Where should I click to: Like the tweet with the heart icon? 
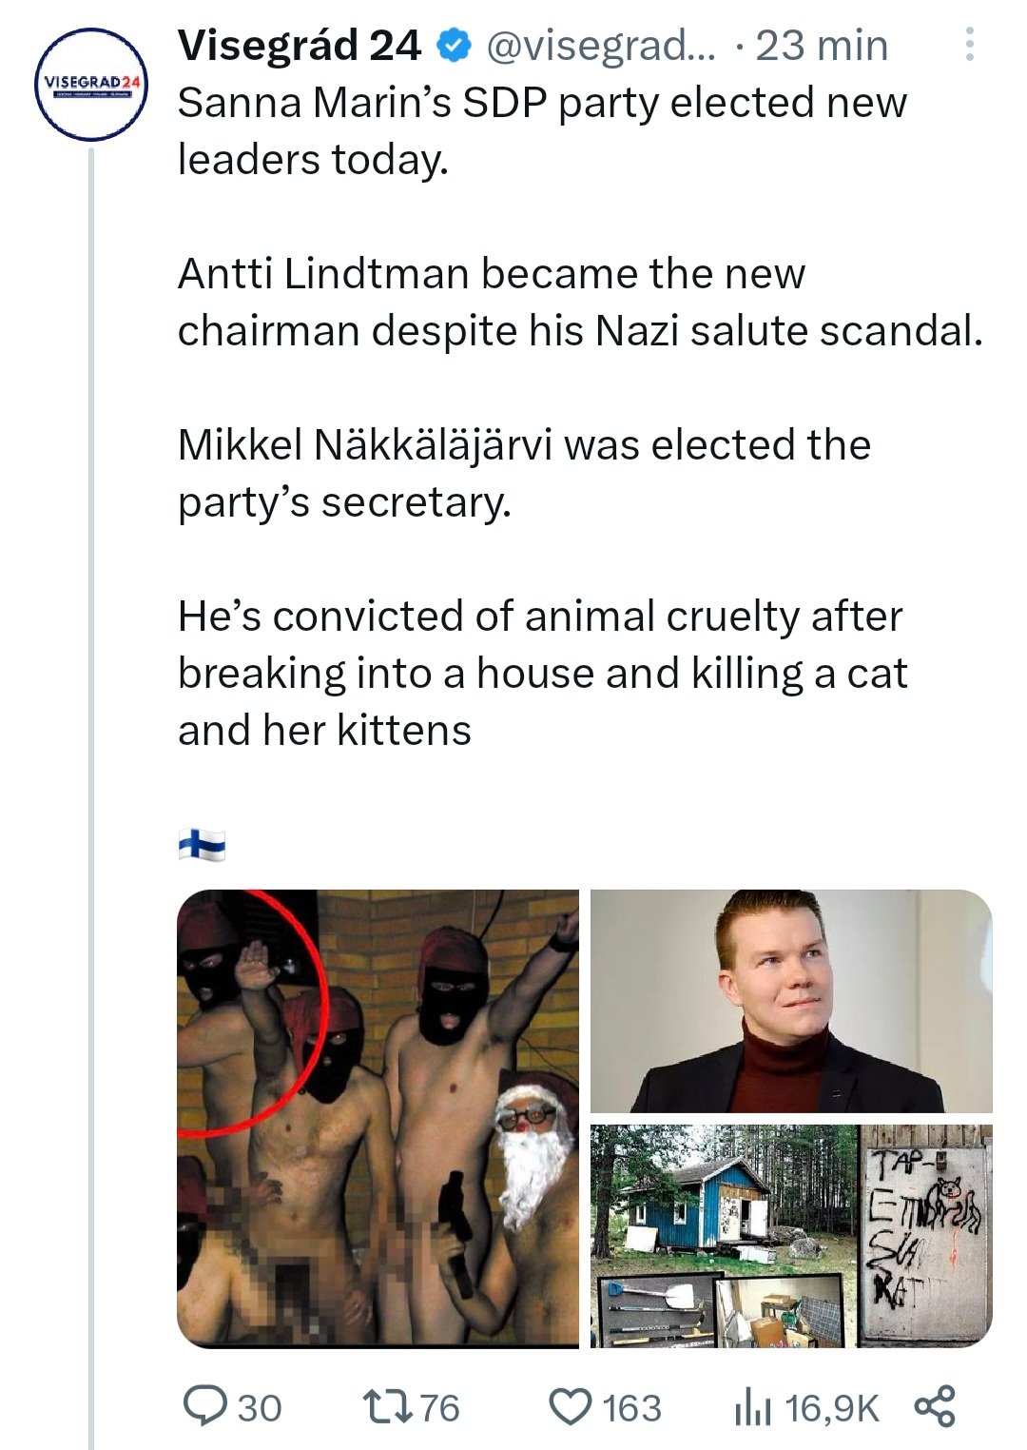pos(572,1407)
